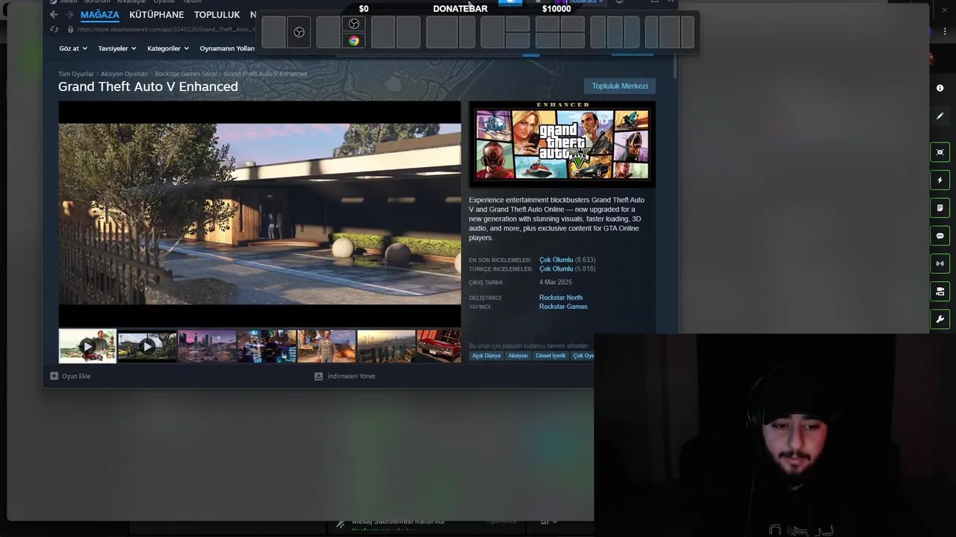956x537 pixels.
Task: Click the Oyun Ekle plus icon
Action: (x=54, y=376)
